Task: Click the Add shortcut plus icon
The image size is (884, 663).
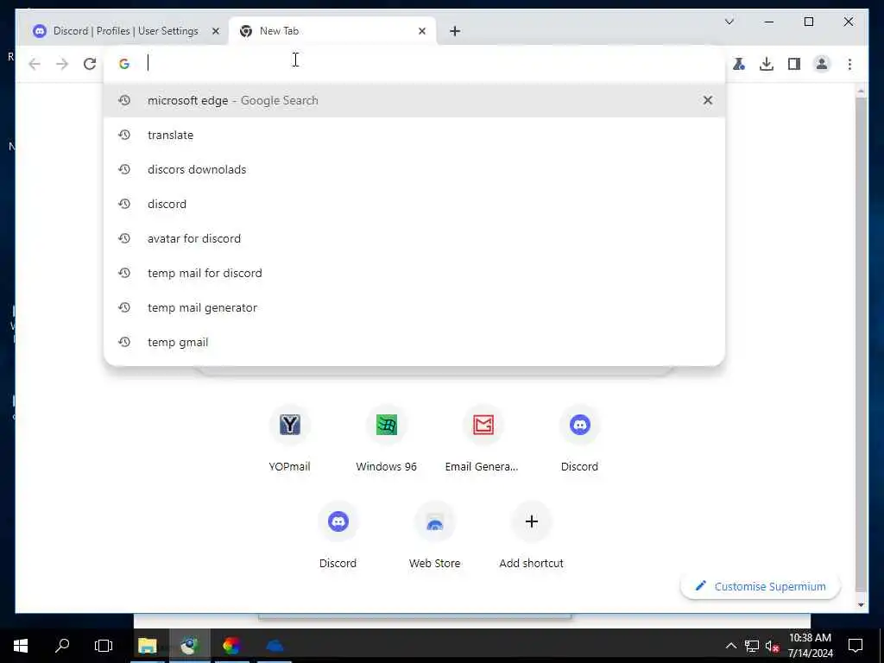Action: pos(531,521)
